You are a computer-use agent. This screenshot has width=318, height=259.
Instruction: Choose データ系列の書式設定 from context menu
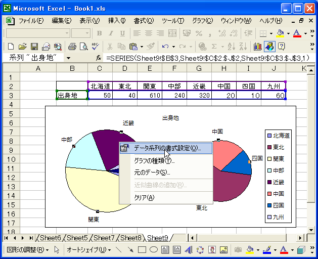point(166,148)
